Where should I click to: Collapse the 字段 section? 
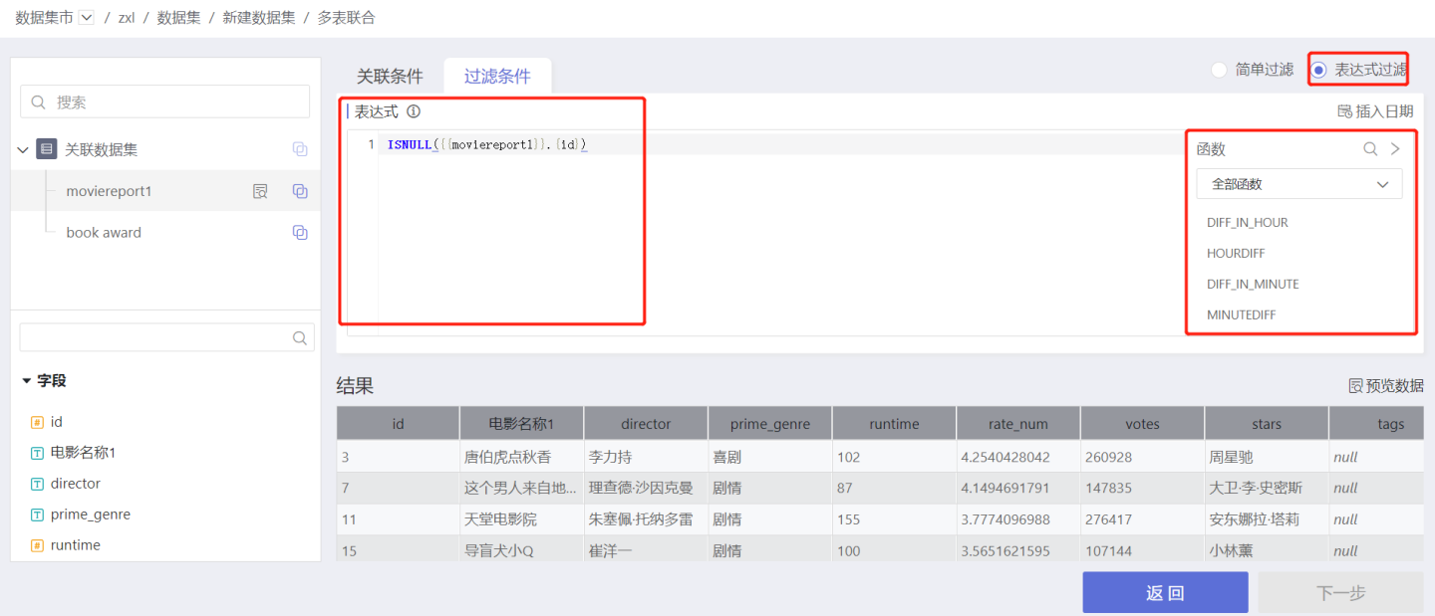click(27, 381)
